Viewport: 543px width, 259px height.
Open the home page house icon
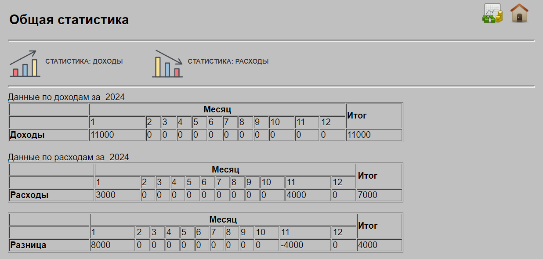pos(519,13)
